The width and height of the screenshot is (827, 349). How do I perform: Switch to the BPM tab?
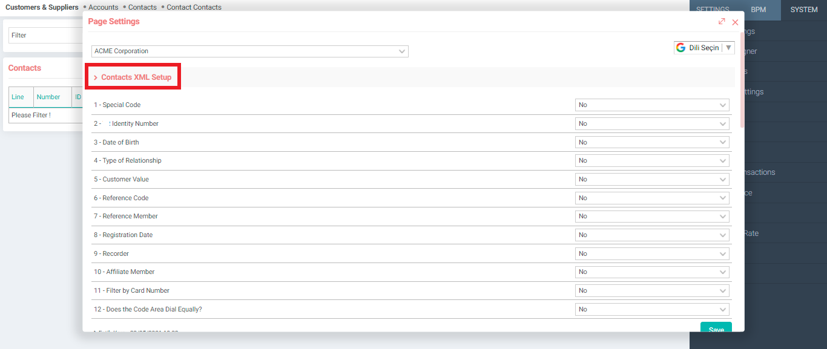(x=759, y=10)
